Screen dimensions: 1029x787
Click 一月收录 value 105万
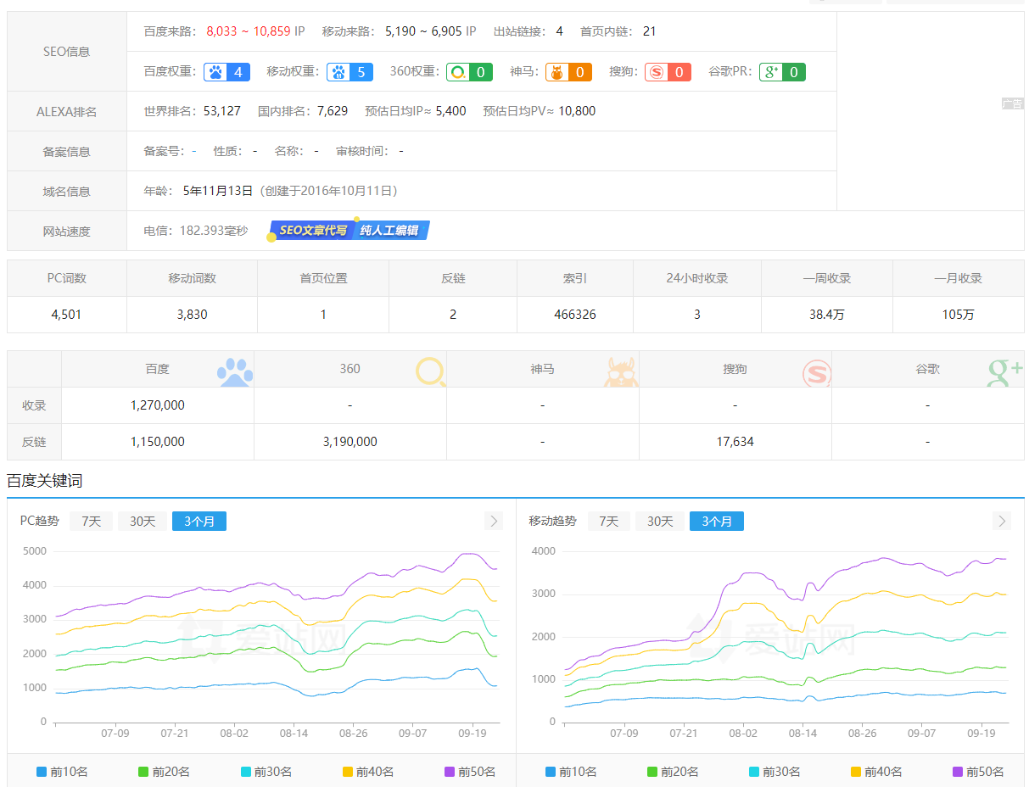958,315
